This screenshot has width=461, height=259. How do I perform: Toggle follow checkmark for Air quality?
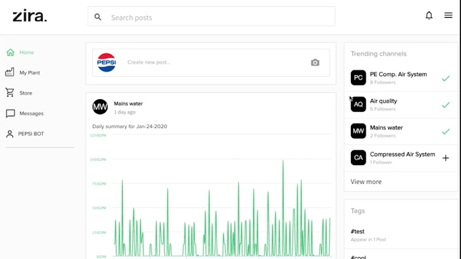click(446, 105)
